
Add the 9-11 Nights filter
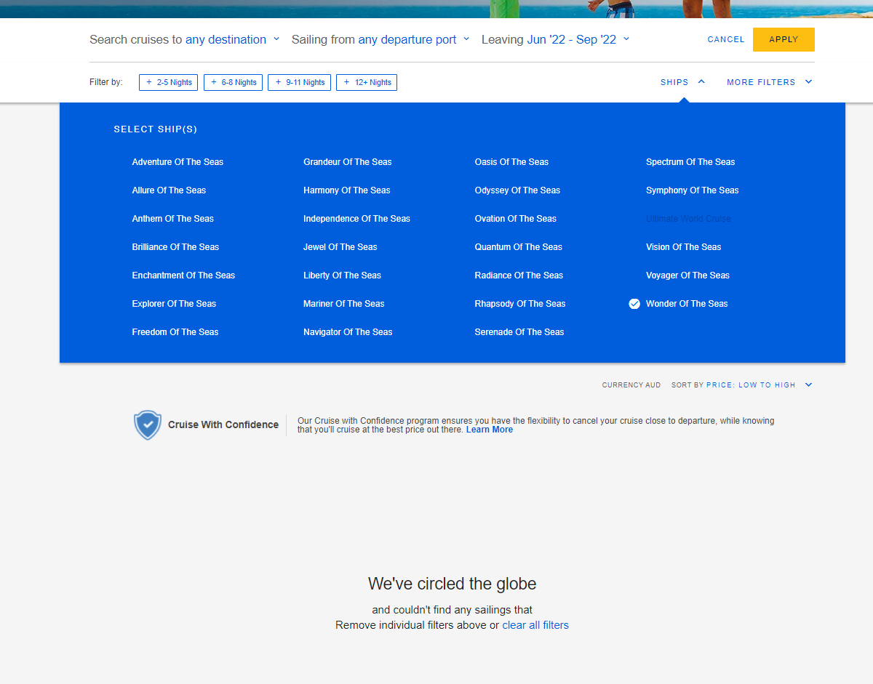click(x=299, y=82)
